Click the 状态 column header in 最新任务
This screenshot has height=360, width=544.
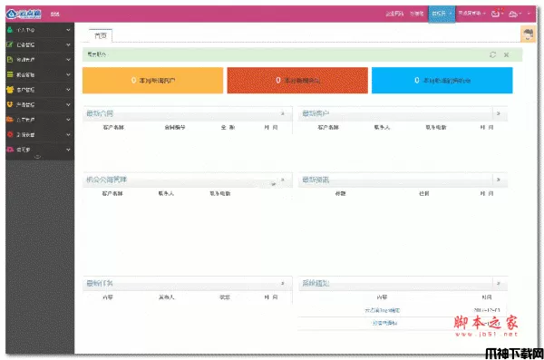[x=225, y=297]
